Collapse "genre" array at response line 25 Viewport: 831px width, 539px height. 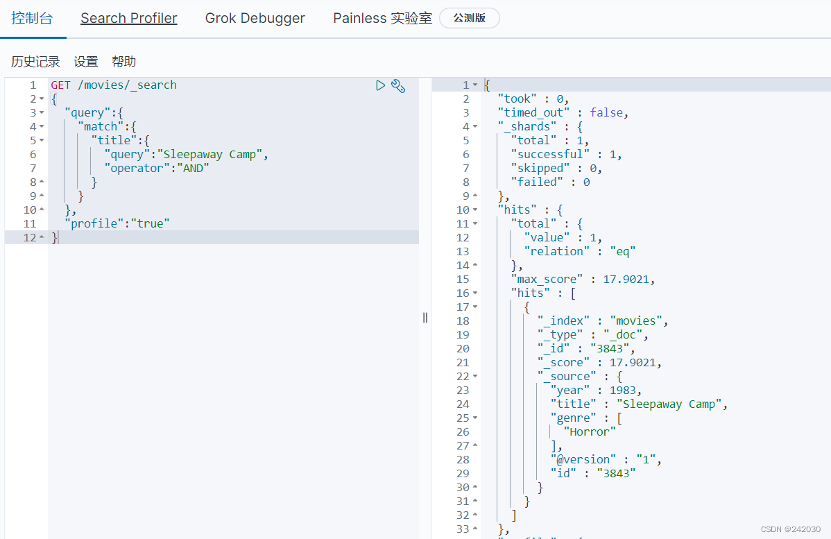pos(475,418)
